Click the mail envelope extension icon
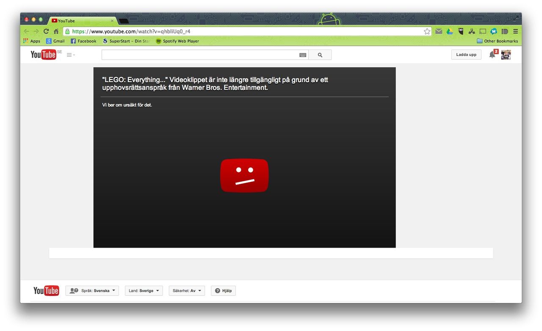The image size is (542, 331). pos(439,31)
